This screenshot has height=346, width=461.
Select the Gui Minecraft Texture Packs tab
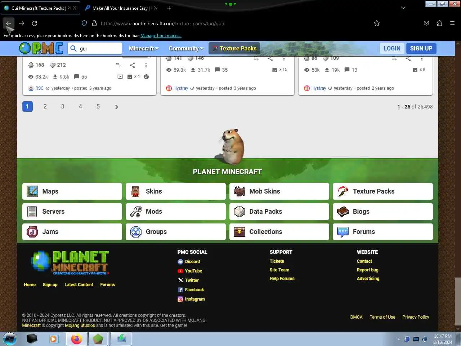[40, 8]
